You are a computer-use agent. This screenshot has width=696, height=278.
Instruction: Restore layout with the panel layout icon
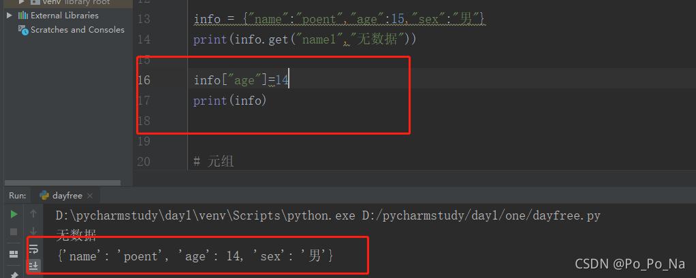pos(14,254)
